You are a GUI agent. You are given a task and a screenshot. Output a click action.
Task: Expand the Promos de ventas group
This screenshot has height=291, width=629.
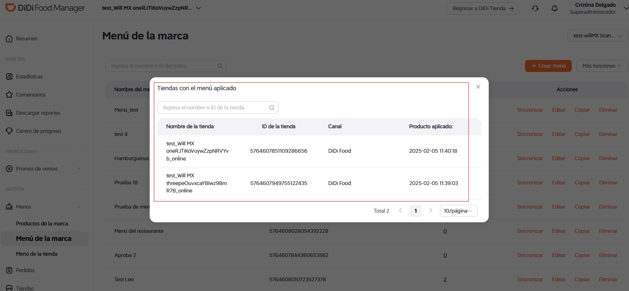[x=78, y=169]
